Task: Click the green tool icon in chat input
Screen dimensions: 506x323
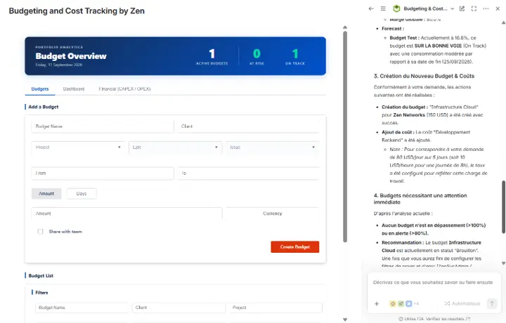Action: (x=401, y=303)
